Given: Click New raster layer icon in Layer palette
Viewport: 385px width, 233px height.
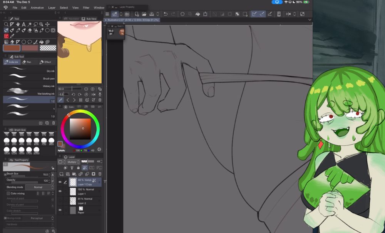Looking at the screenshot, I should coord(61,174).
